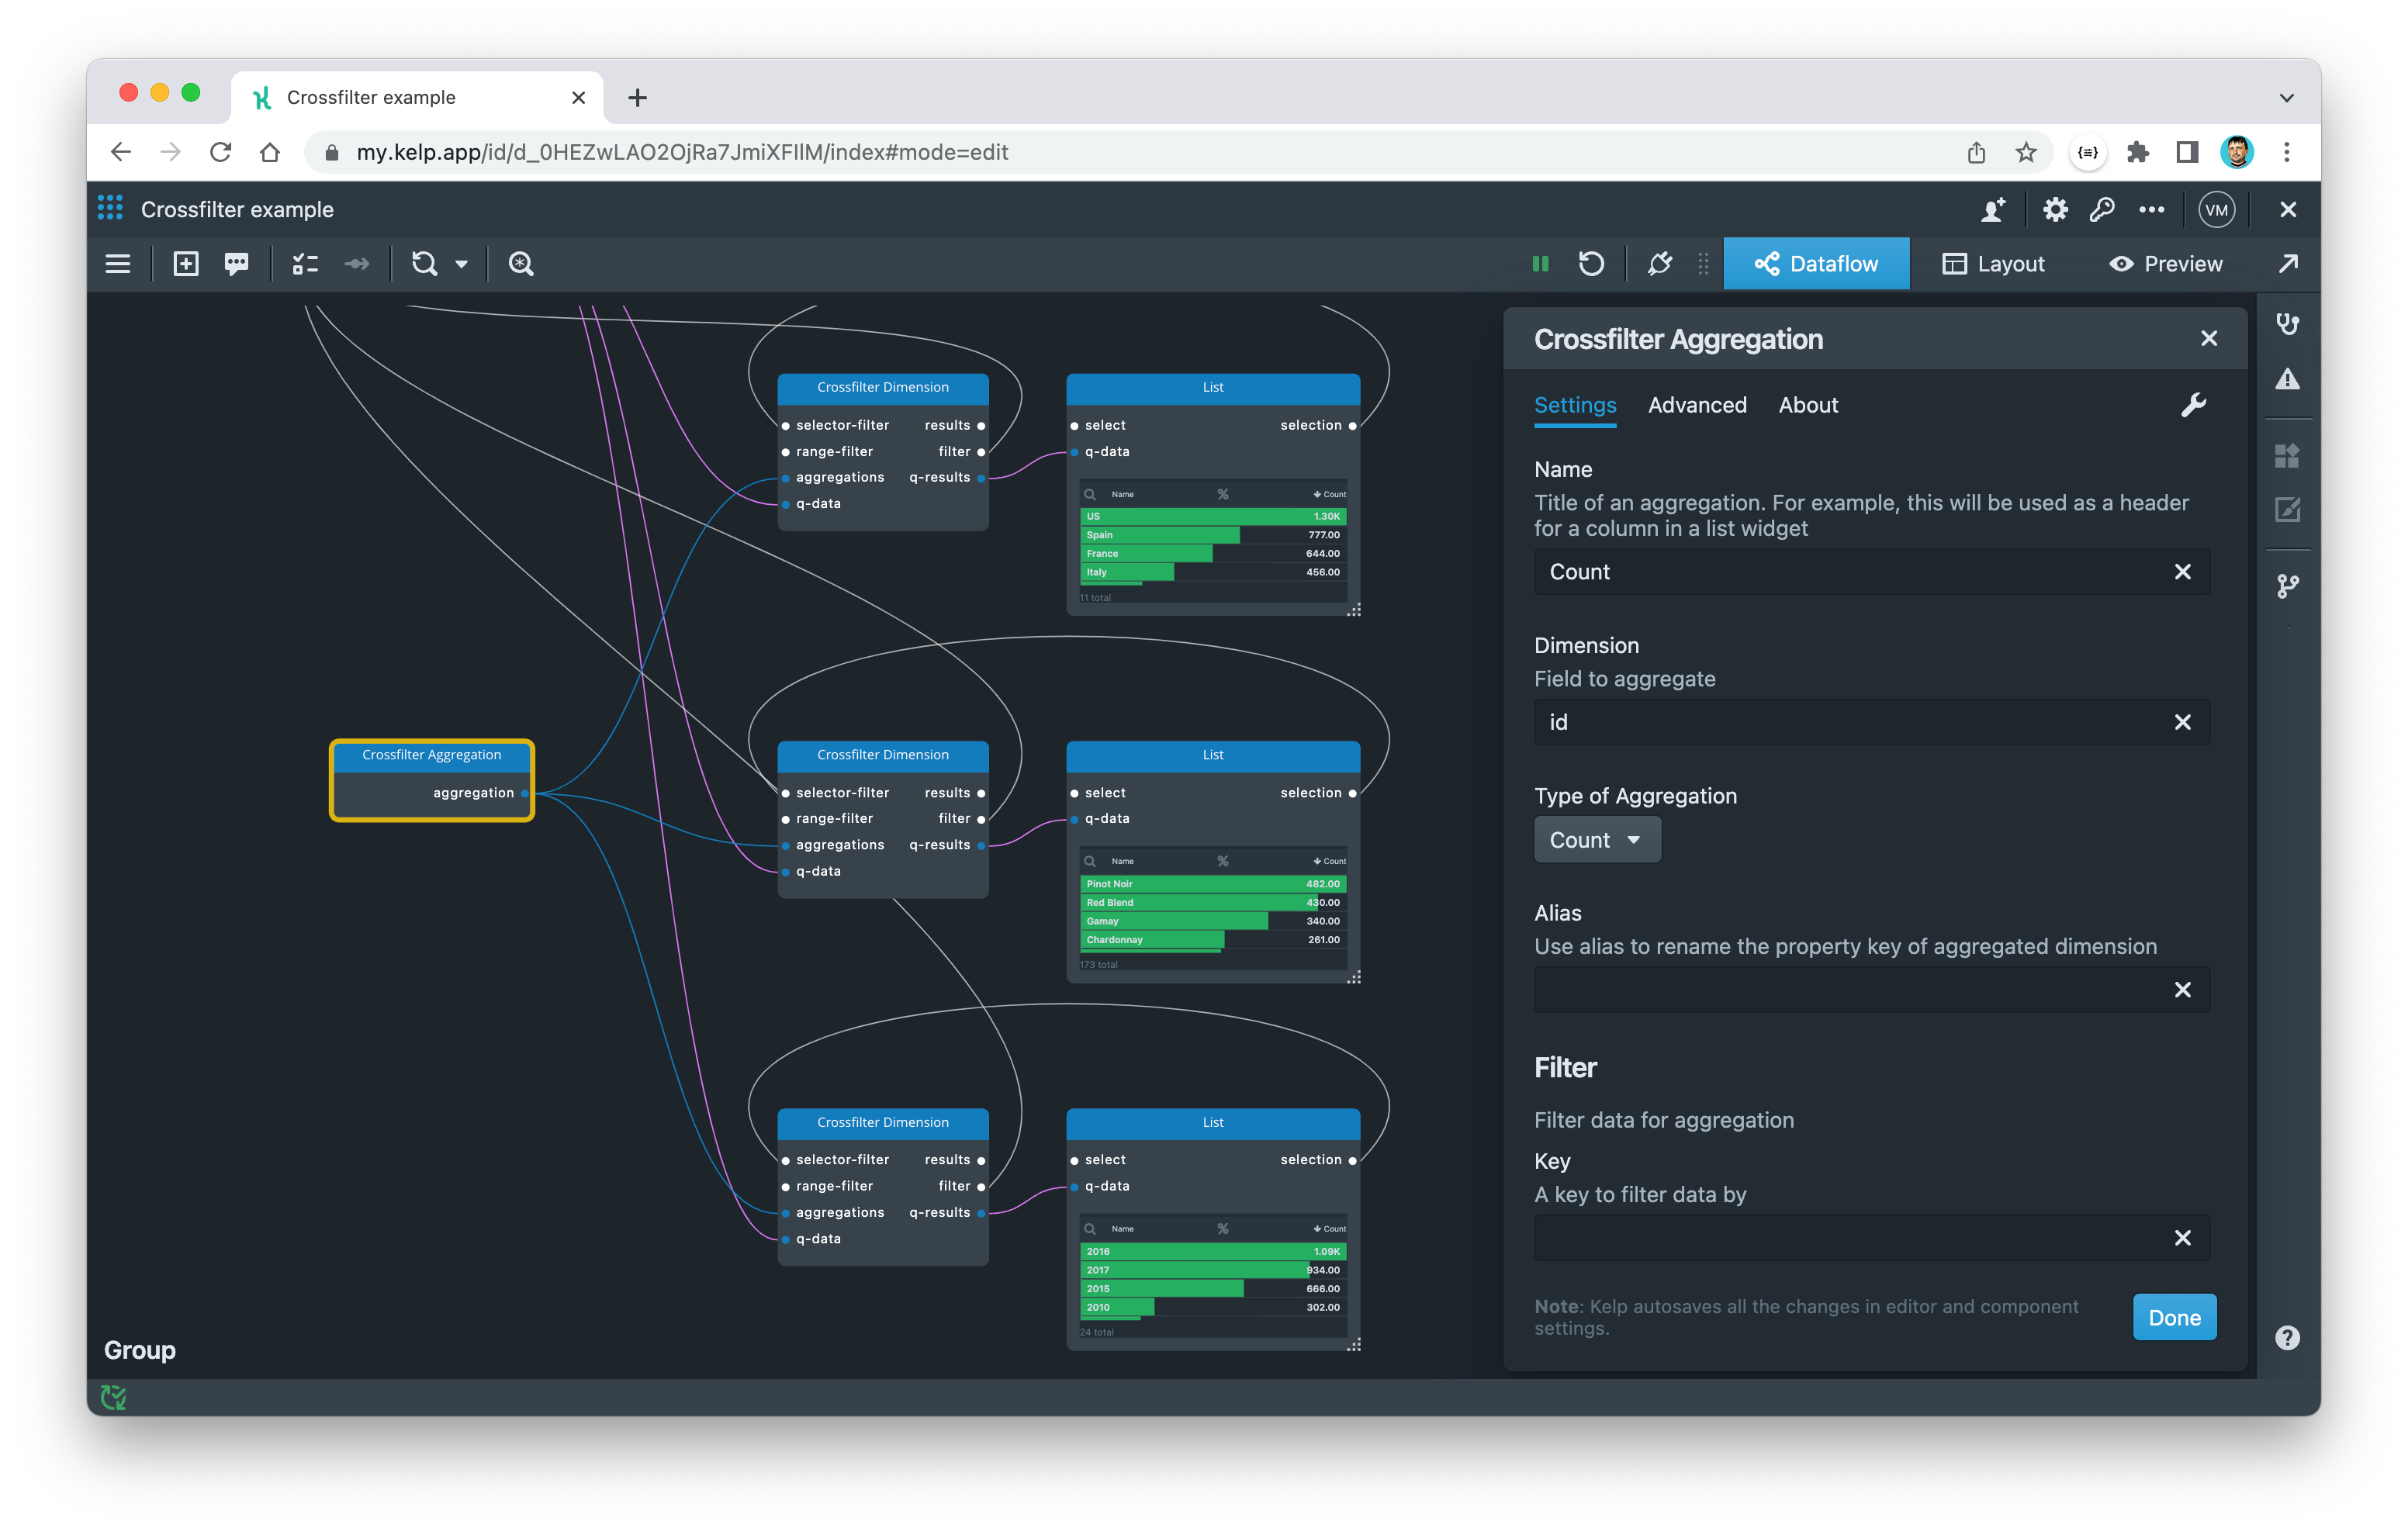Toggle the green pause dataflow button
The width and height of the screenshot is (2408, 1531).
click(x=1540, y=264)
